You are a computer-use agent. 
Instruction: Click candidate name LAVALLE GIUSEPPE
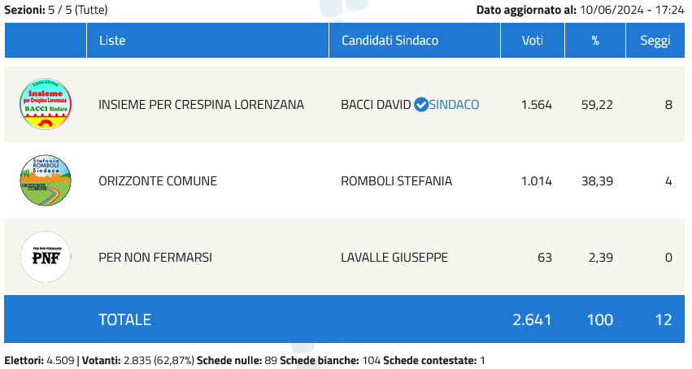pos(394,257)
